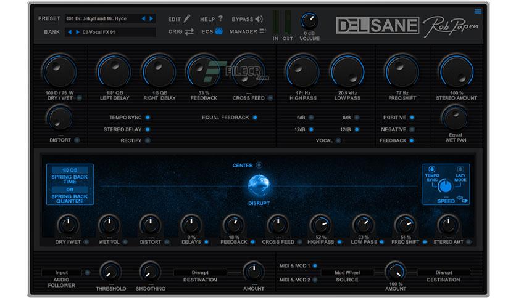The height and width of the screenshot is (298, 516).
Task: Click the top Low Pass knob
Action: 347,72
